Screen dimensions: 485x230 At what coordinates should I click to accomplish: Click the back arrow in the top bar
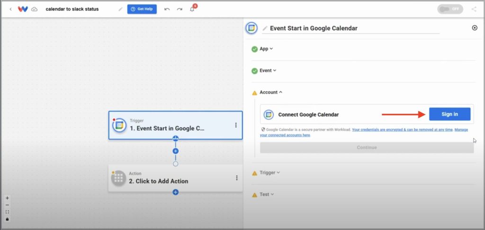click(10, 9)
